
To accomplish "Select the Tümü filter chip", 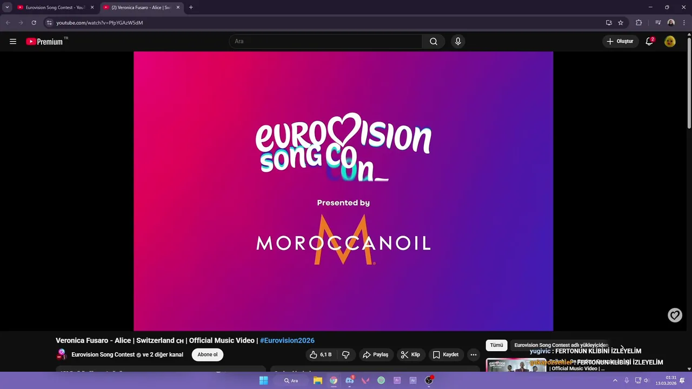I will coord(496,345).
